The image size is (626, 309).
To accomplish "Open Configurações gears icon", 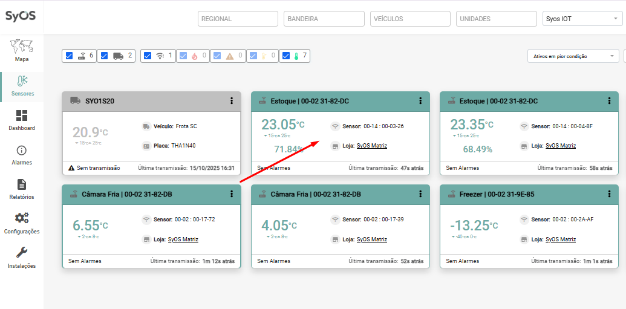I will coord(21,223).
